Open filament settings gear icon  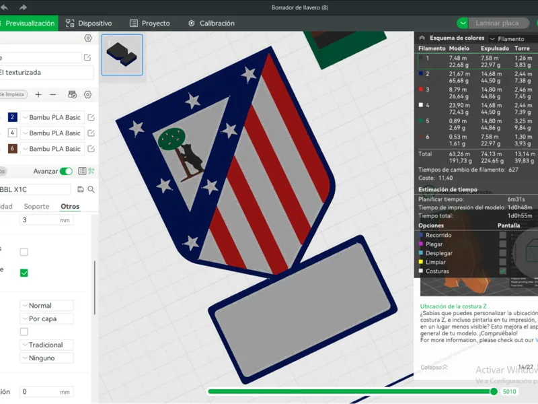coord(88,94)
